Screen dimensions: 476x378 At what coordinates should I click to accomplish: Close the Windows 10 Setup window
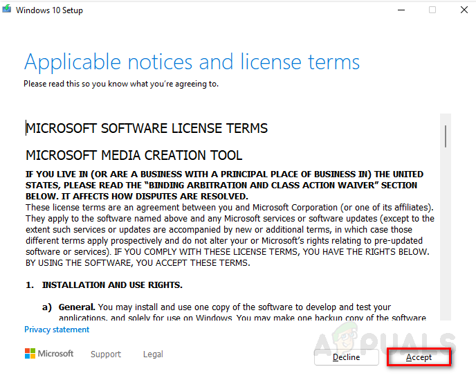point(464,10)
